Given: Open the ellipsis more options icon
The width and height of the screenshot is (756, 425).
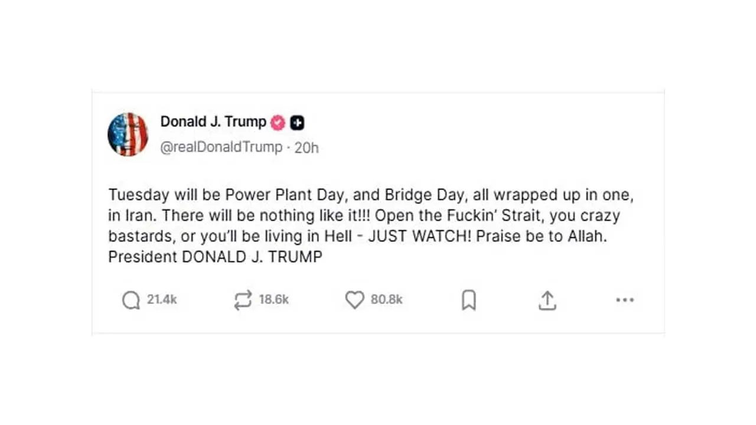Looking at the screenshot, I should pos(625,300).
